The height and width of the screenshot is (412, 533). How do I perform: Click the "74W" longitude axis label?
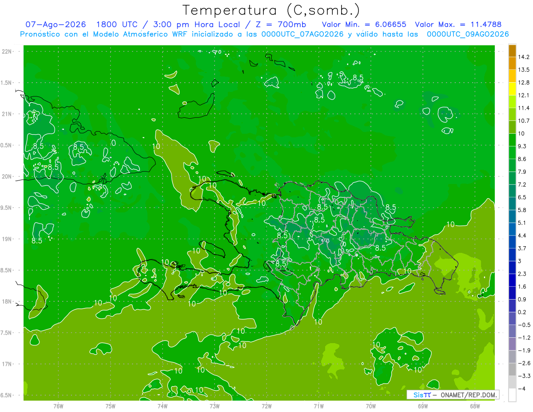point(162,406)
